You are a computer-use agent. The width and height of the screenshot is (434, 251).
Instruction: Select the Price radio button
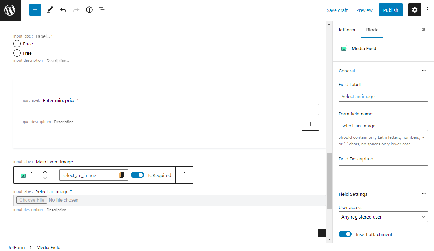[x=17, y=43]
